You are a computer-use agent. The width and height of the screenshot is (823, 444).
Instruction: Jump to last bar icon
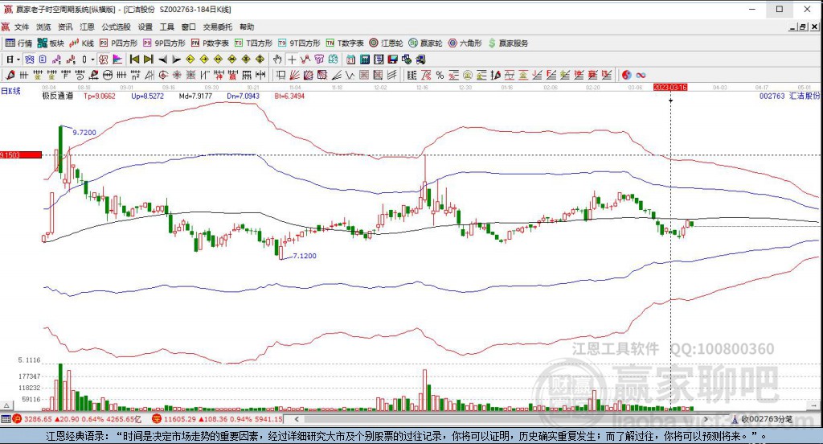149,60
